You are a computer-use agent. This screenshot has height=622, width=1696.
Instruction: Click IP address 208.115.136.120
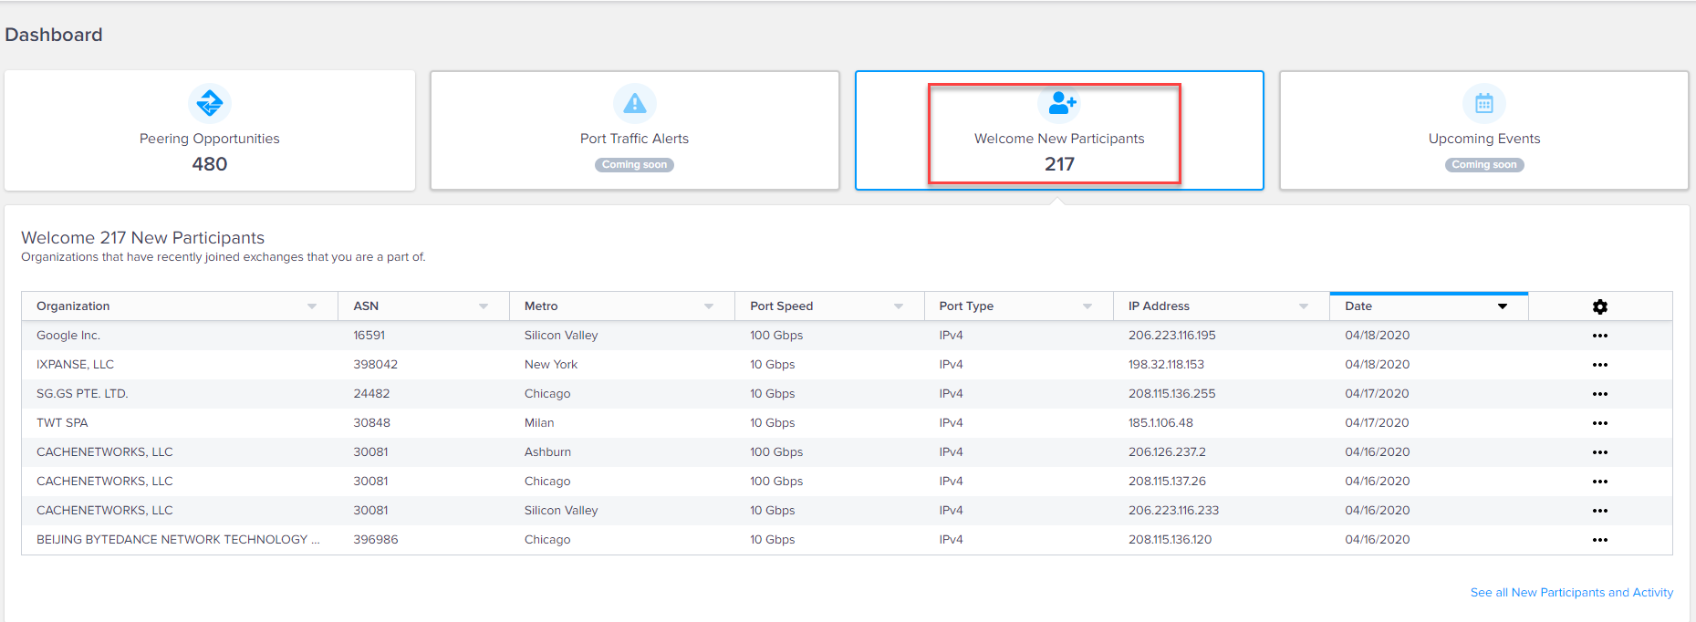coord(1171,540)
